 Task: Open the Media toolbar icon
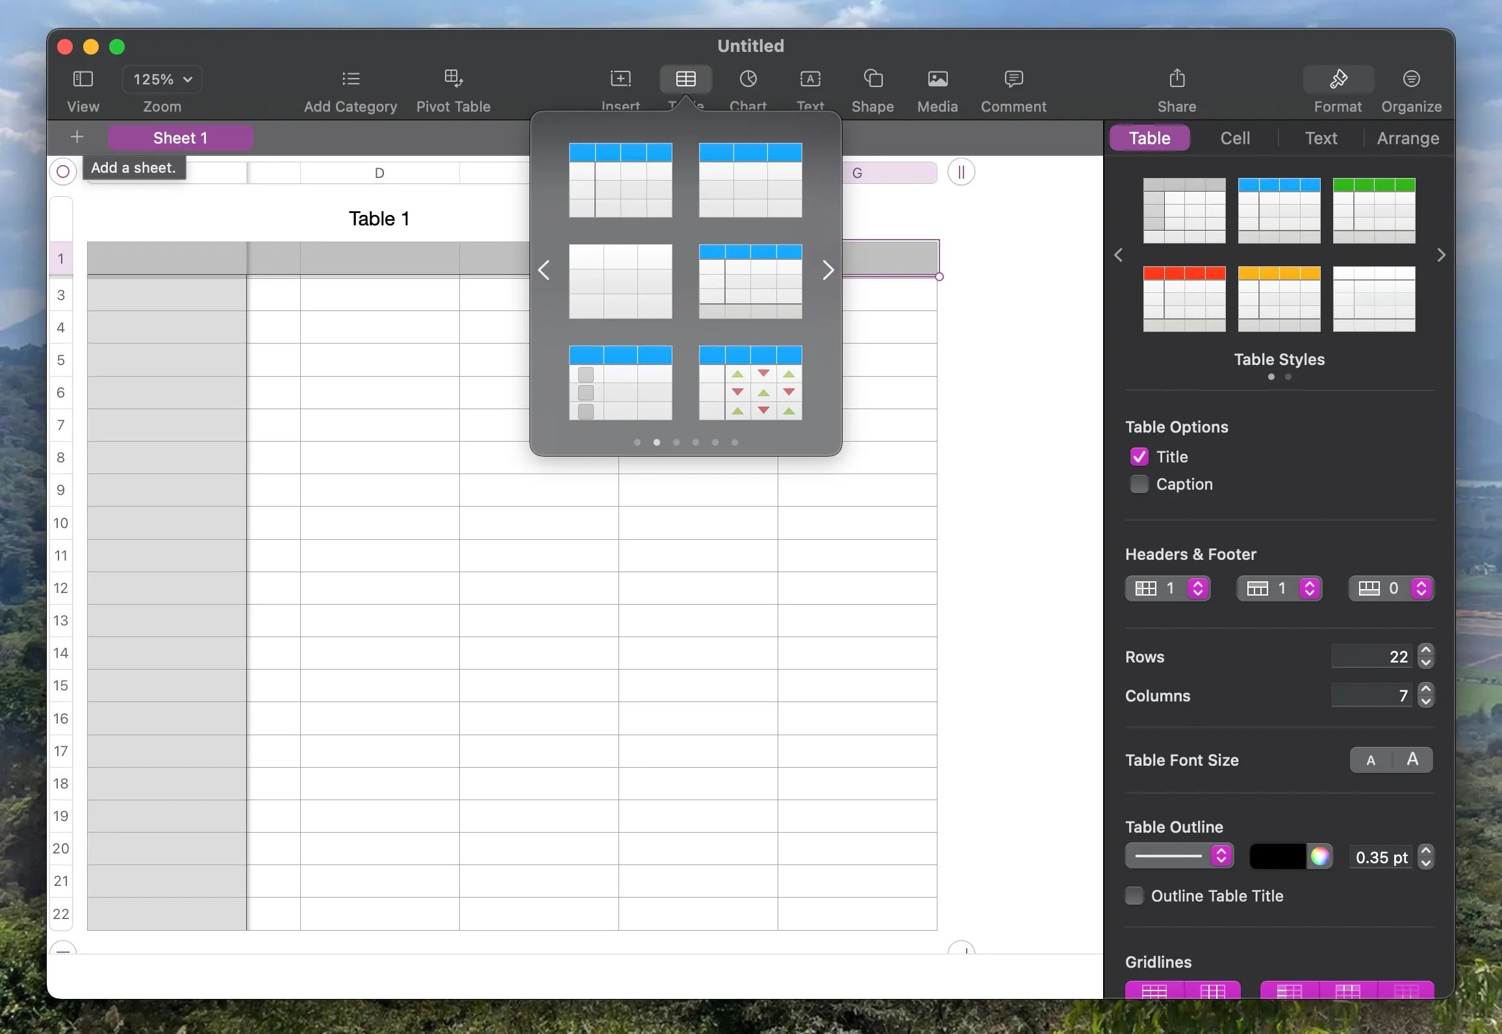point(937,79)
